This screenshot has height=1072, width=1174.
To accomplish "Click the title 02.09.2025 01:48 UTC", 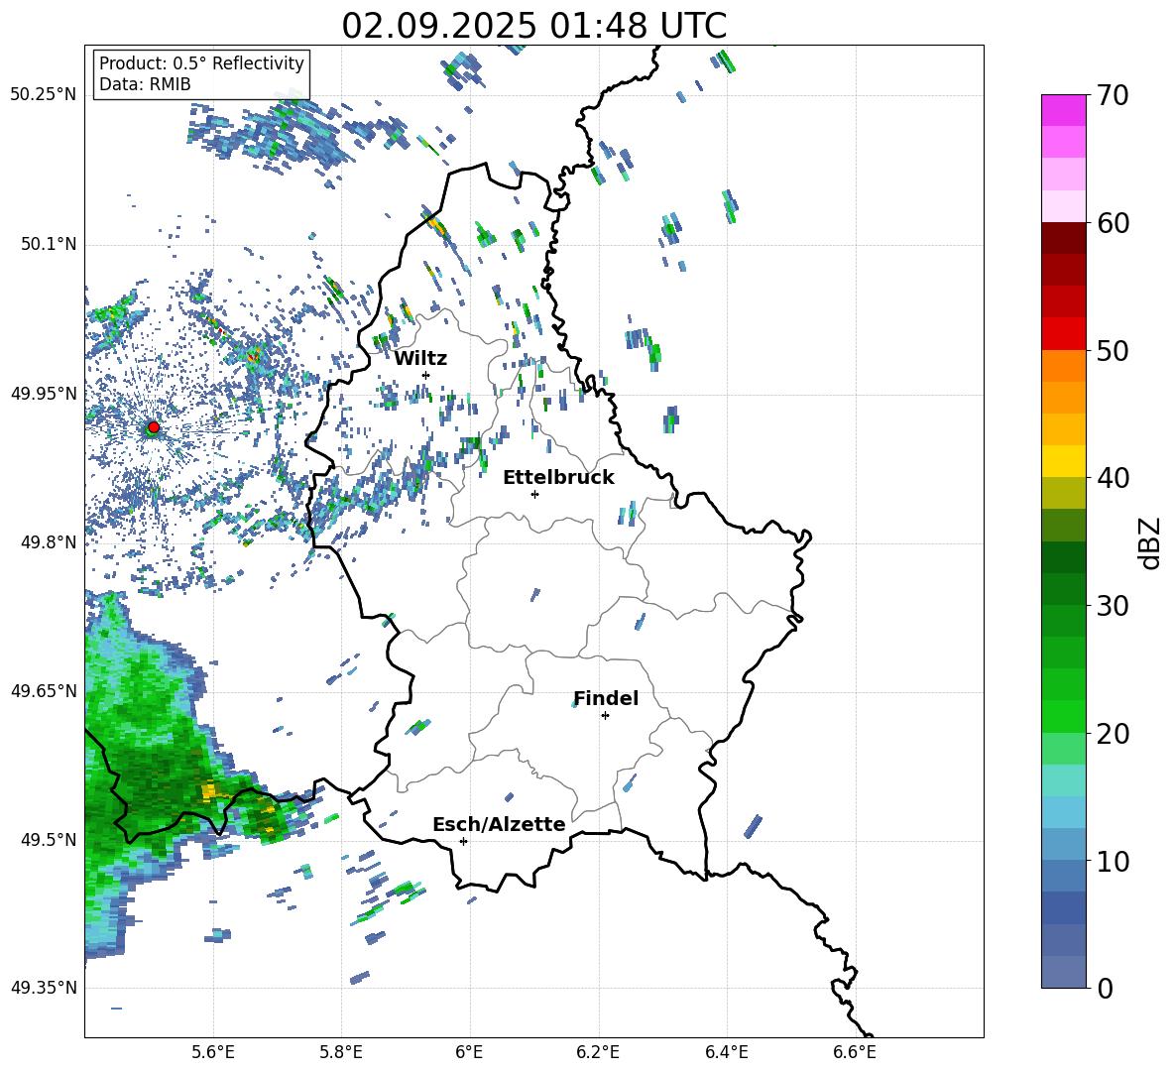I will click(x=533, y=26).
